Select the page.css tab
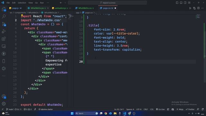This screenshot has height=116, width=206. tap(108, 8)
